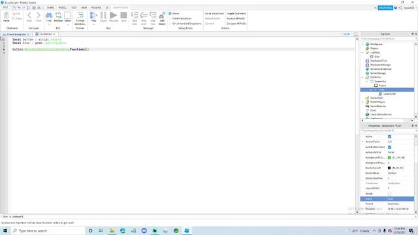Click the taskbar search box
The image size is (418, 235).
(x=48, y=230)
